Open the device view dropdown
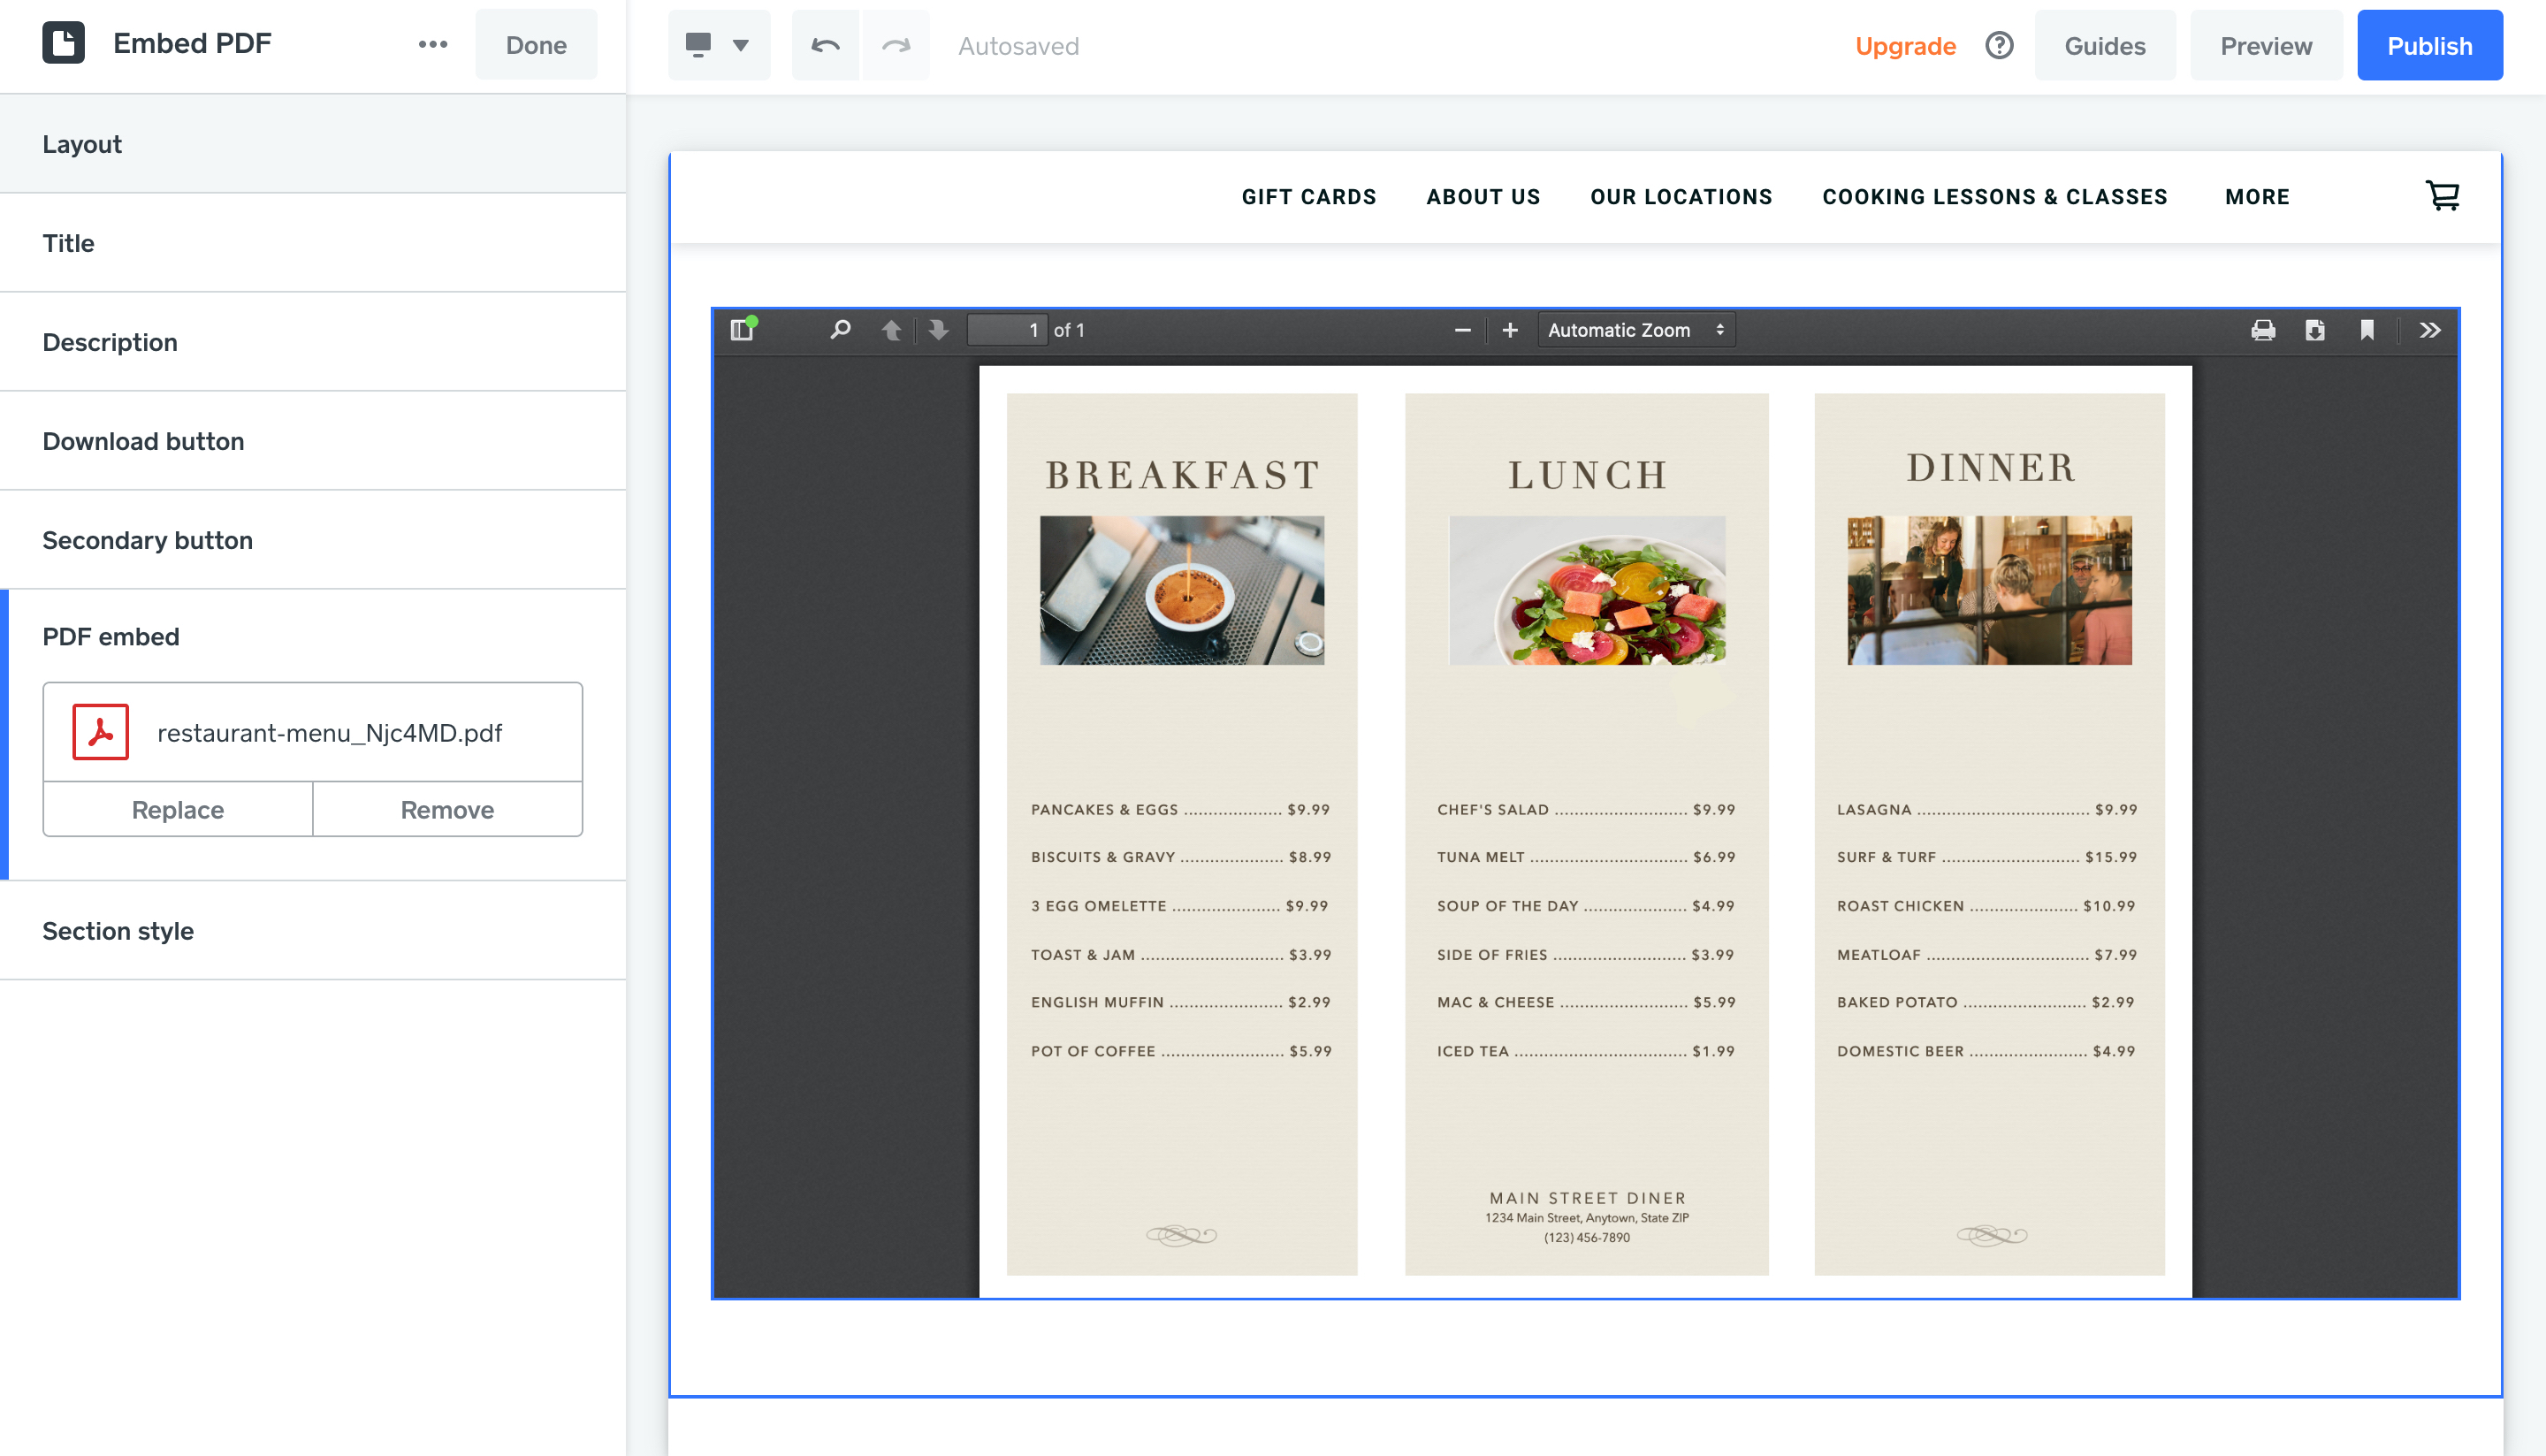The height and width of the screenshot is (1456, 2546). 718,45
